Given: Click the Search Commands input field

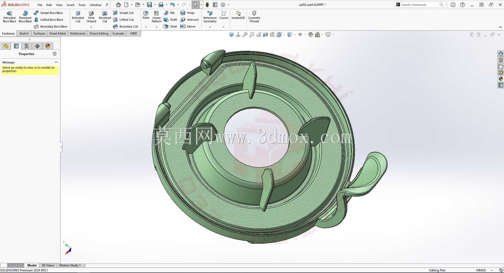Looking at the screenshot, I should click(x=420, y=5).
